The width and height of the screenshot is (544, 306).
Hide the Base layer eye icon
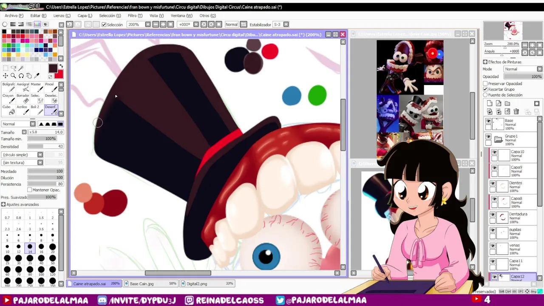[x=488, y=121]
